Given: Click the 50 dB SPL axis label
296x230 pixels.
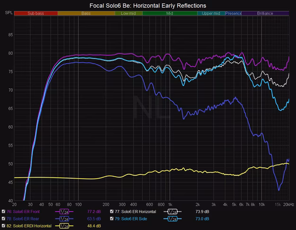Looking at the screenshot, I should click(x=10, y=164).
